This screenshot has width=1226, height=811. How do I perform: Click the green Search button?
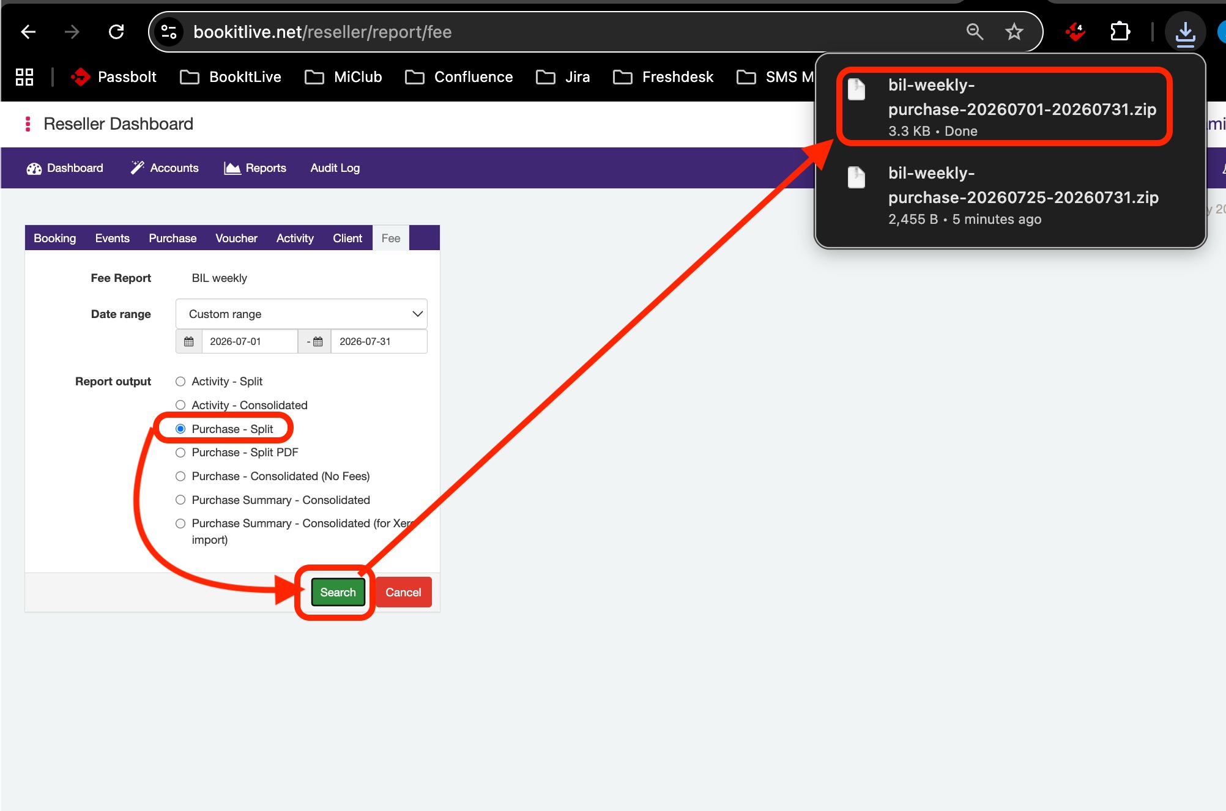(x=338, y=592)
